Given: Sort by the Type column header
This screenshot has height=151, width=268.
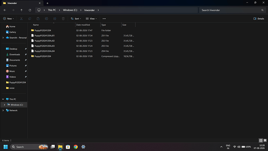Looking at the screenshot, I should point(111,25).
